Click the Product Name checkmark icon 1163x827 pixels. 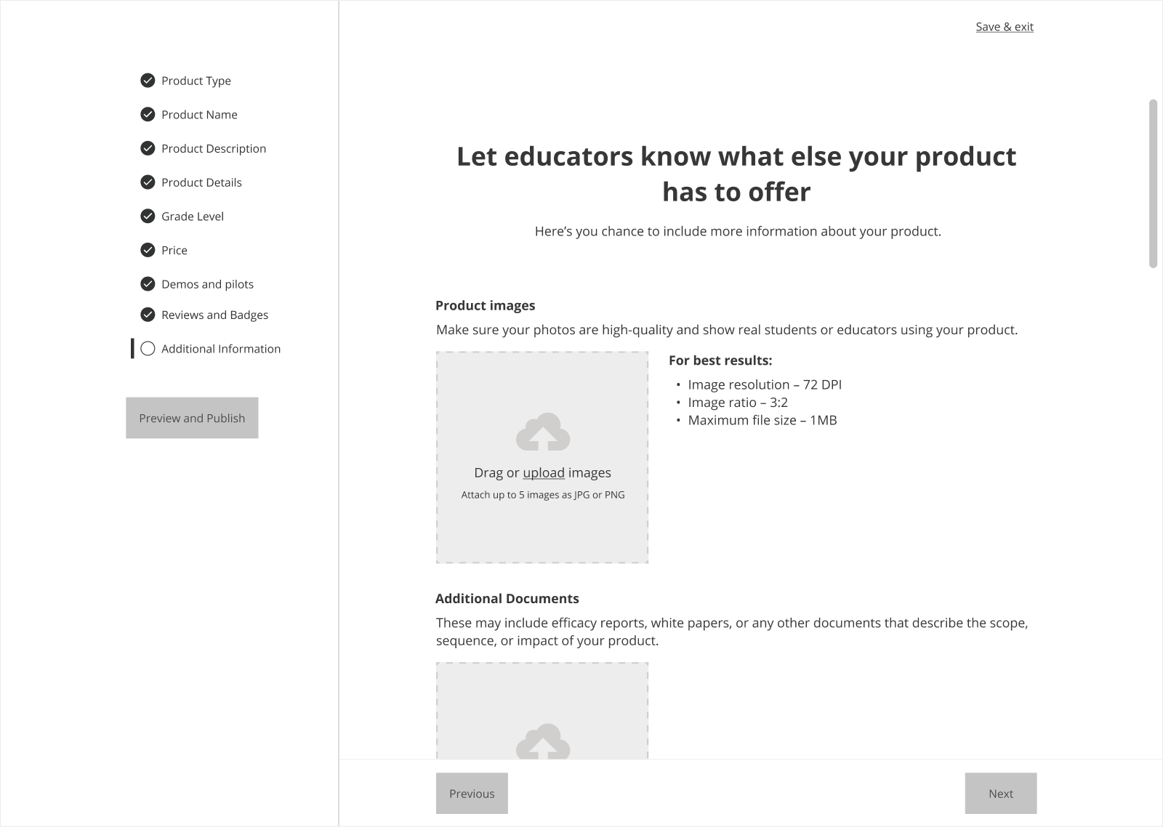click(148, 114)
